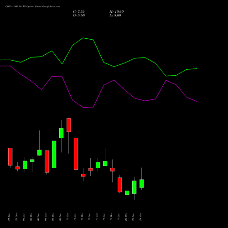This screenshot has height=228, width=228.
Task: Select the tall red candlestick for 04 Dec
Action: [47, 161]
